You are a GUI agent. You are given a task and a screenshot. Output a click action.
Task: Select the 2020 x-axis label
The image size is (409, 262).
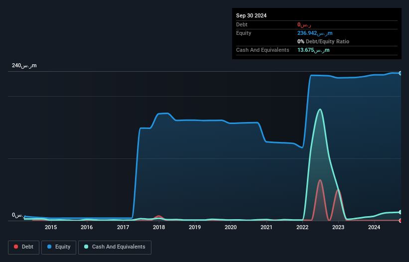pos(231,227)
